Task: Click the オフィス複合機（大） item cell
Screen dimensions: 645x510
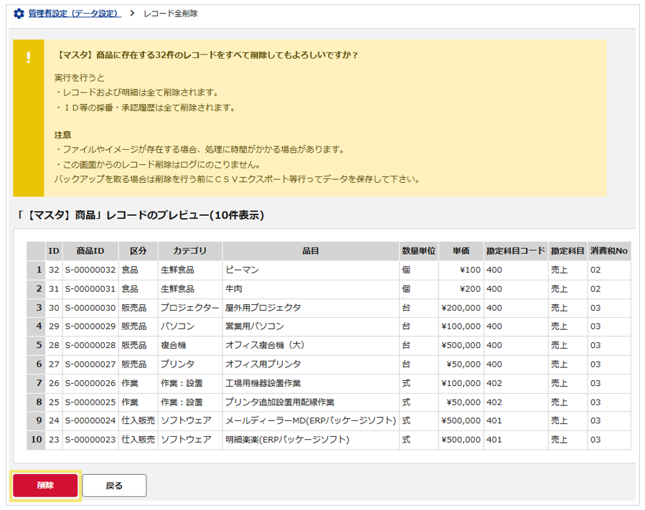Action: click(x=311, y=346)
